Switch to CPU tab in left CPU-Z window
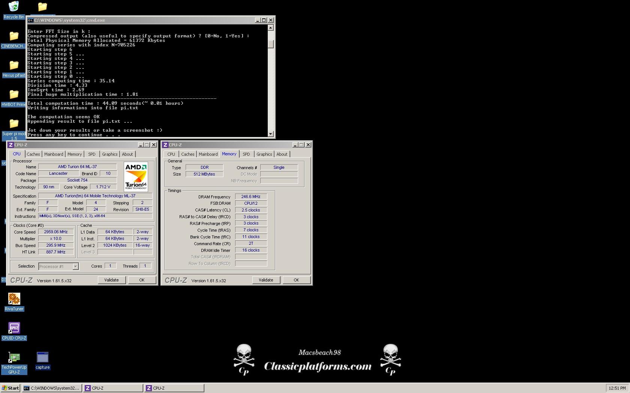630x393 pixels. (17, 154)
